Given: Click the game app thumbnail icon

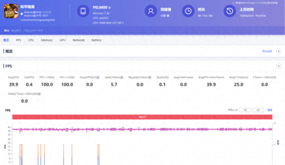Looking at the screenshot, I should [11, 11].
